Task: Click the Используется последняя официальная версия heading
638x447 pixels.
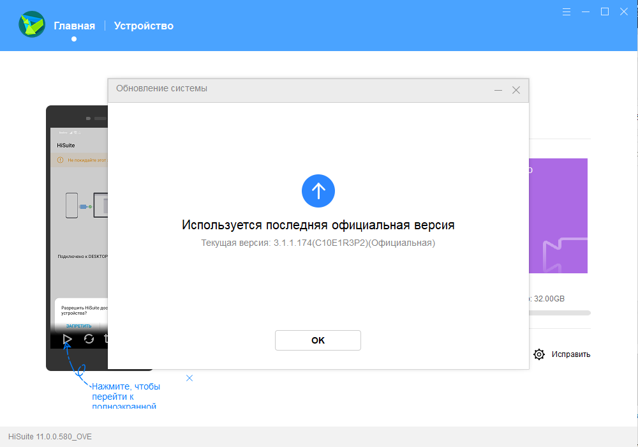Action: pyautogui.click(x=318, y=225)
